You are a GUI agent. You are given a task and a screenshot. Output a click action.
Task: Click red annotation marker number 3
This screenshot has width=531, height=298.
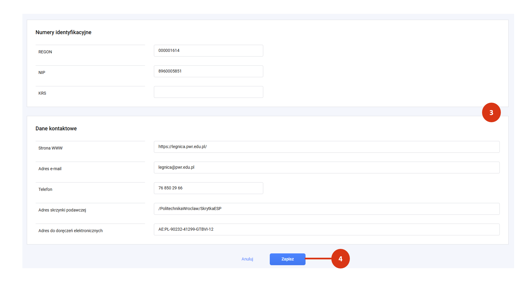[491, 113]
